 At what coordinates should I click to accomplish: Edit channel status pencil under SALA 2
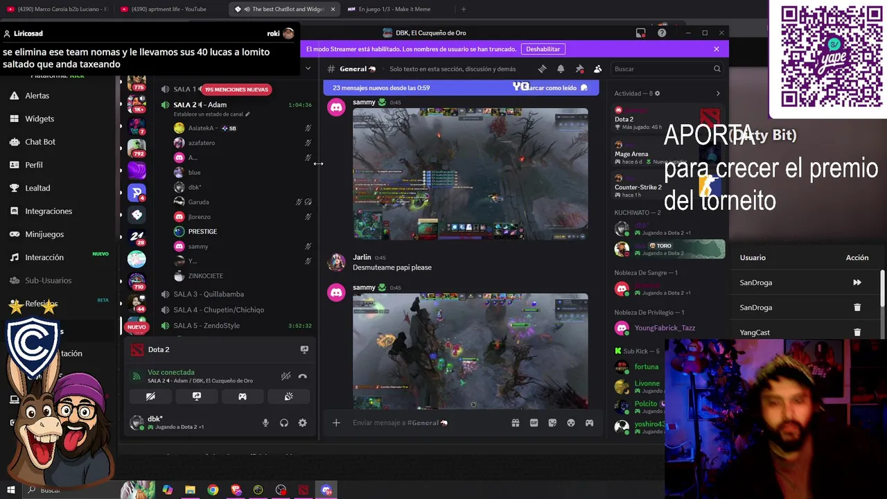247,114
